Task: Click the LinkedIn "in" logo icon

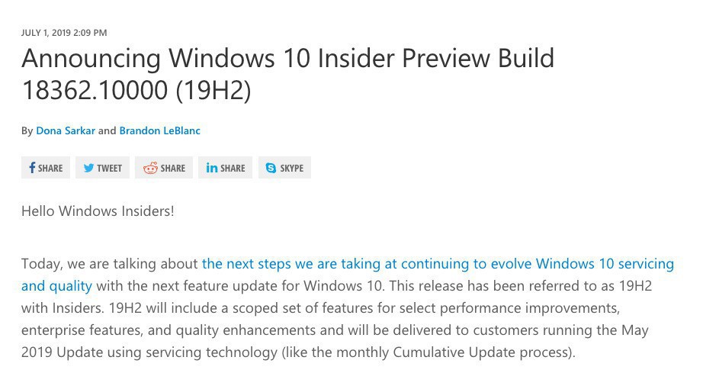Action: pyautogui.click(x=212, y=168)
